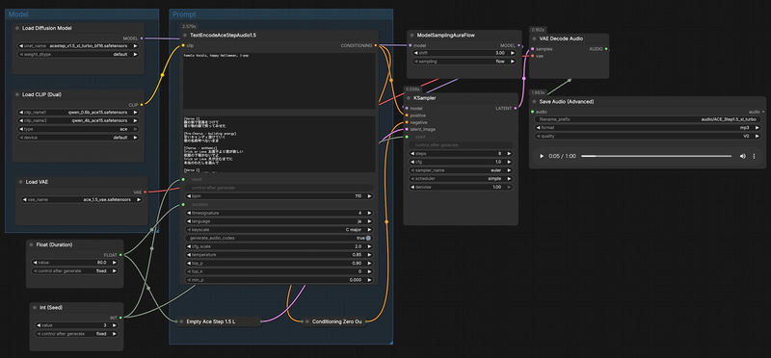Click the clip input socket on TextEncodeAceStepAudio1.5
This screenshot has width=771, height=358.
183,45
